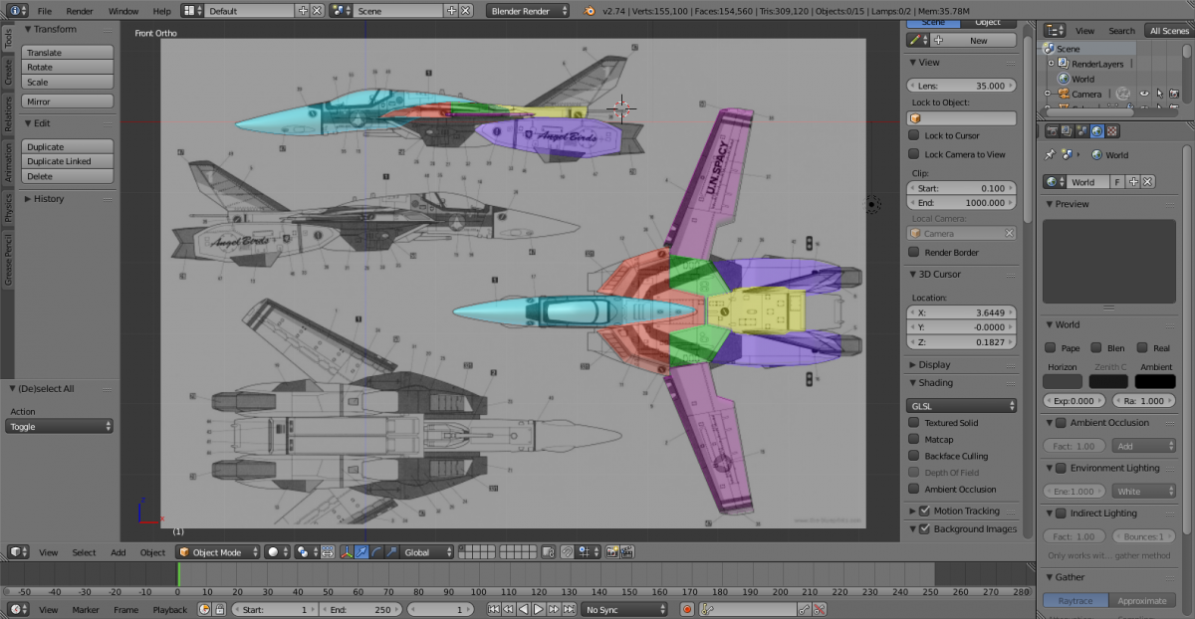
Task: Toggle the Camera visibility eye in Outliner
Action: coord(1143,94)
